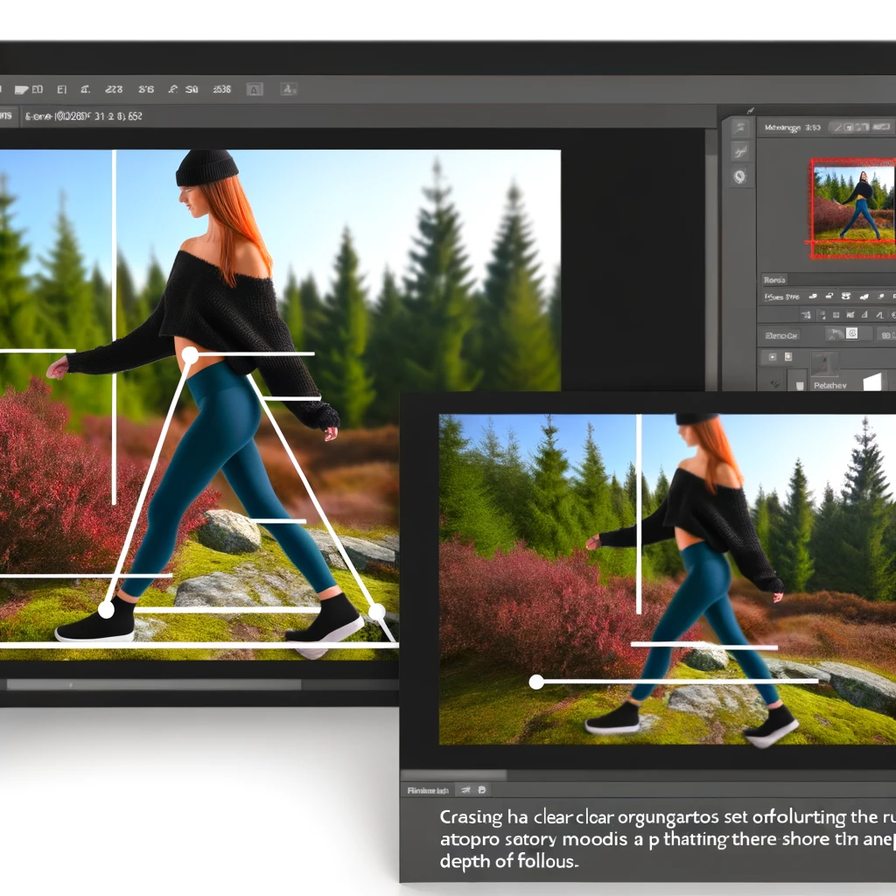Image resolution: width=896 pixels, height=896 pixels.
Task: Click the white boxed icon right of 'Eleno Cx'
Action: 851,333
